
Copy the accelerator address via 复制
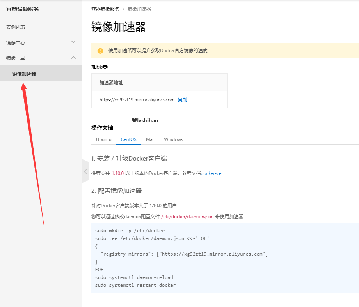183,100
